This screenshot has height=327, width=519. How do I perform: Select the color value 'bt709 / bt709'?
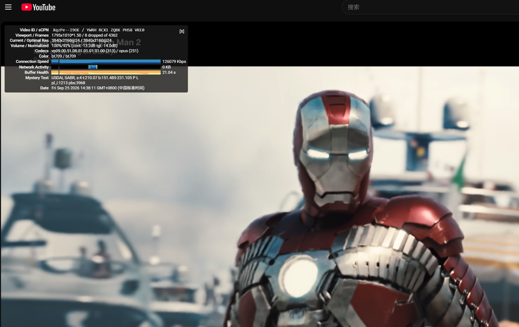click(x=64, y=56)
